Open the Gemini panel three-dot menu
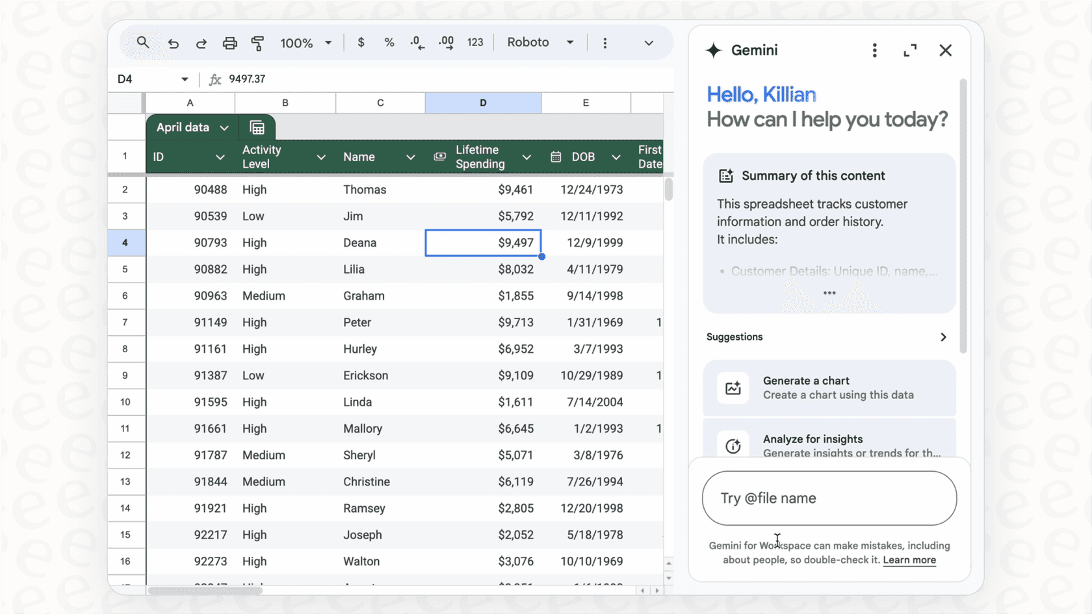The height and width of the screenshot is (614, 1092). tap(874, 50)
